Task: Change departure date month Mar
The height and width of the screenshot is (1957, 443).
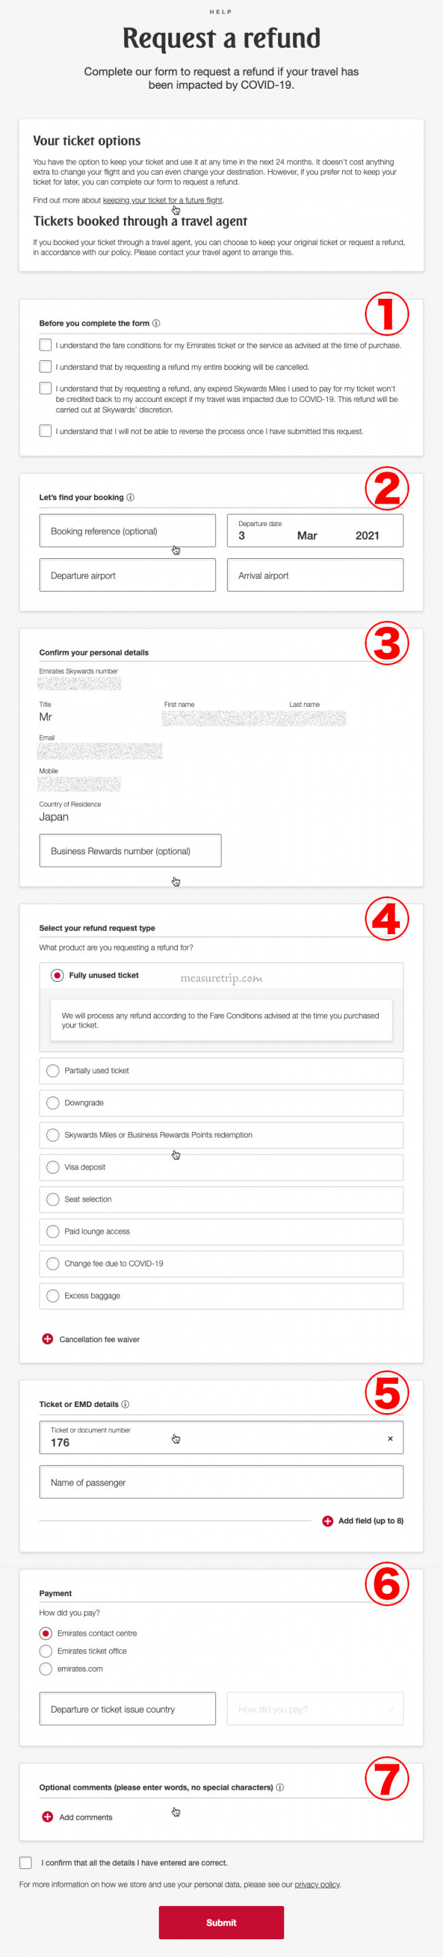Action: 307,536
